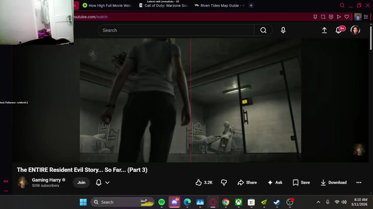Viewport: 373px width, 209px height.
Task: Open Opera Easy Setup sliders icon
Action: tap(366, 17)
